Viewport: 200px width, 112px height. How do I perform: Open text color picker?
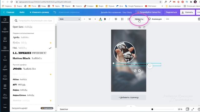(x=100, y=19)
